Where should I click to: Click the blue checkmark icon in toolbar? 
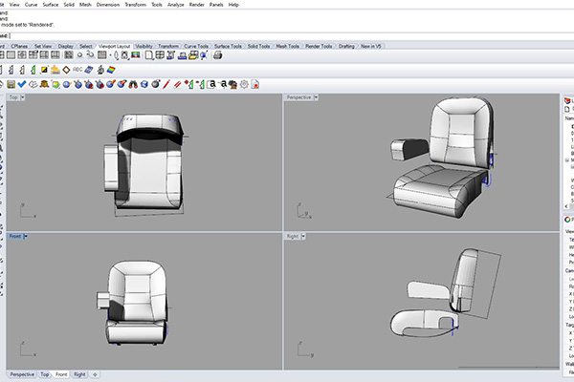(21, 84)
